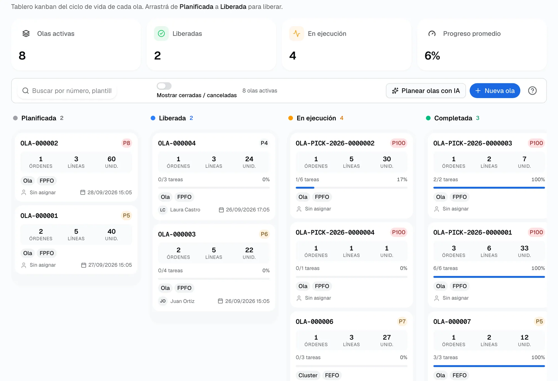Click the '8 olas activas' count text
The width and height of the screenshot is (558, 381).
tap(259, 91)
